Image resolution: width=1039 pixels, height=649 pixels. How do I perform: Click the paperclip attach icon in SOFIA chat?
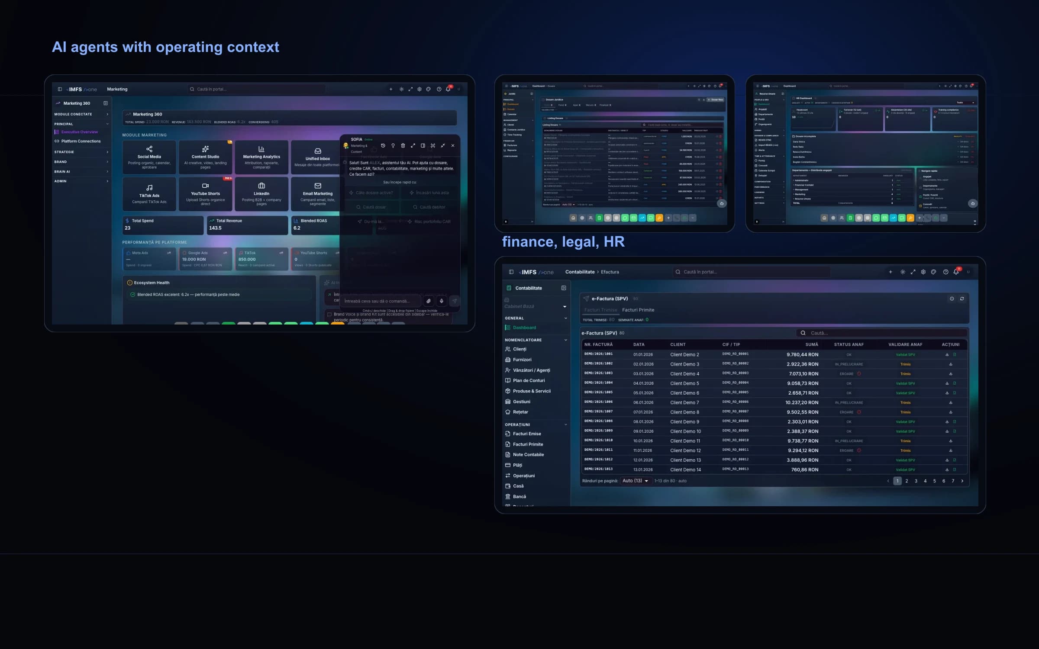[x=428, y=301]
